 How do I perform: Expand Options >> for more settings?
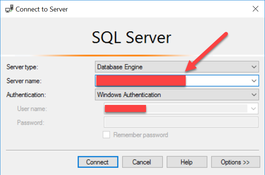click(236, 162)
